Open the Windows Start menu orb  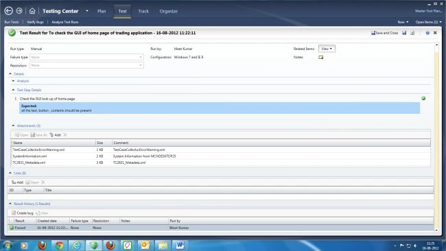(x=7, y=245)
